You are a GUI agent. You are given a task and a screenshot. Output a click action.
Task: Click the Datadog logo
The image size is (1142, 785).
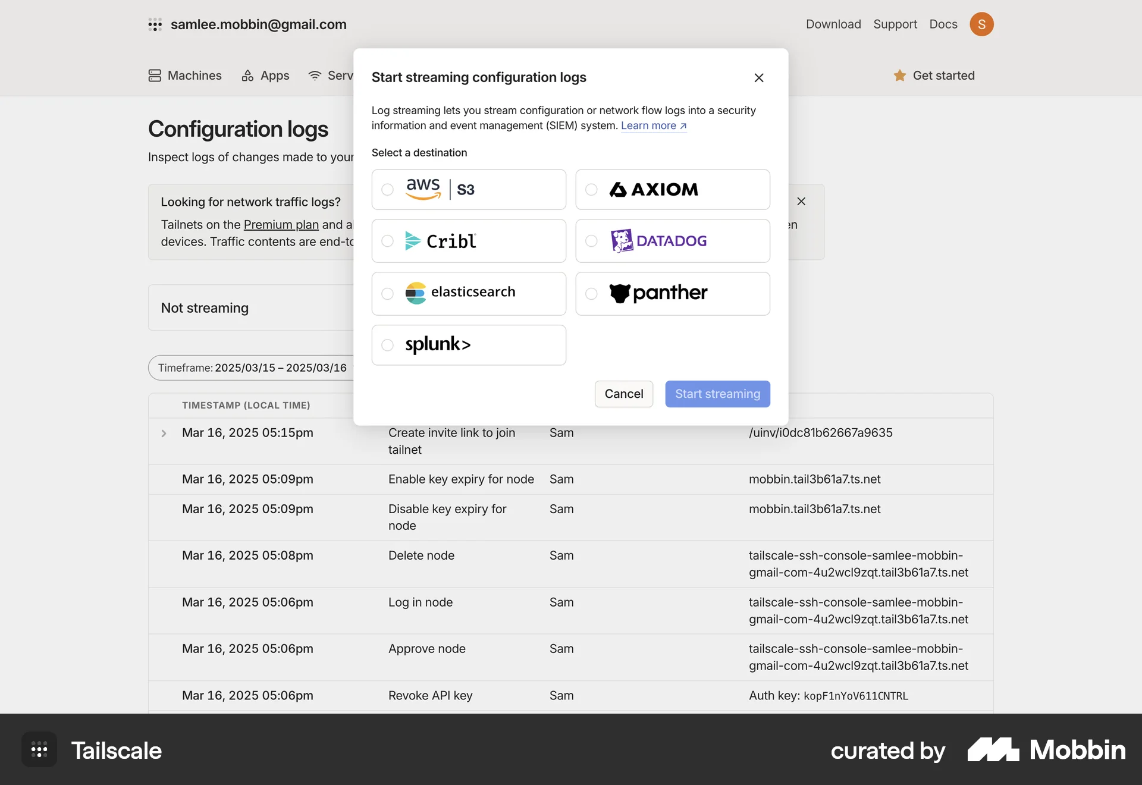658,241
